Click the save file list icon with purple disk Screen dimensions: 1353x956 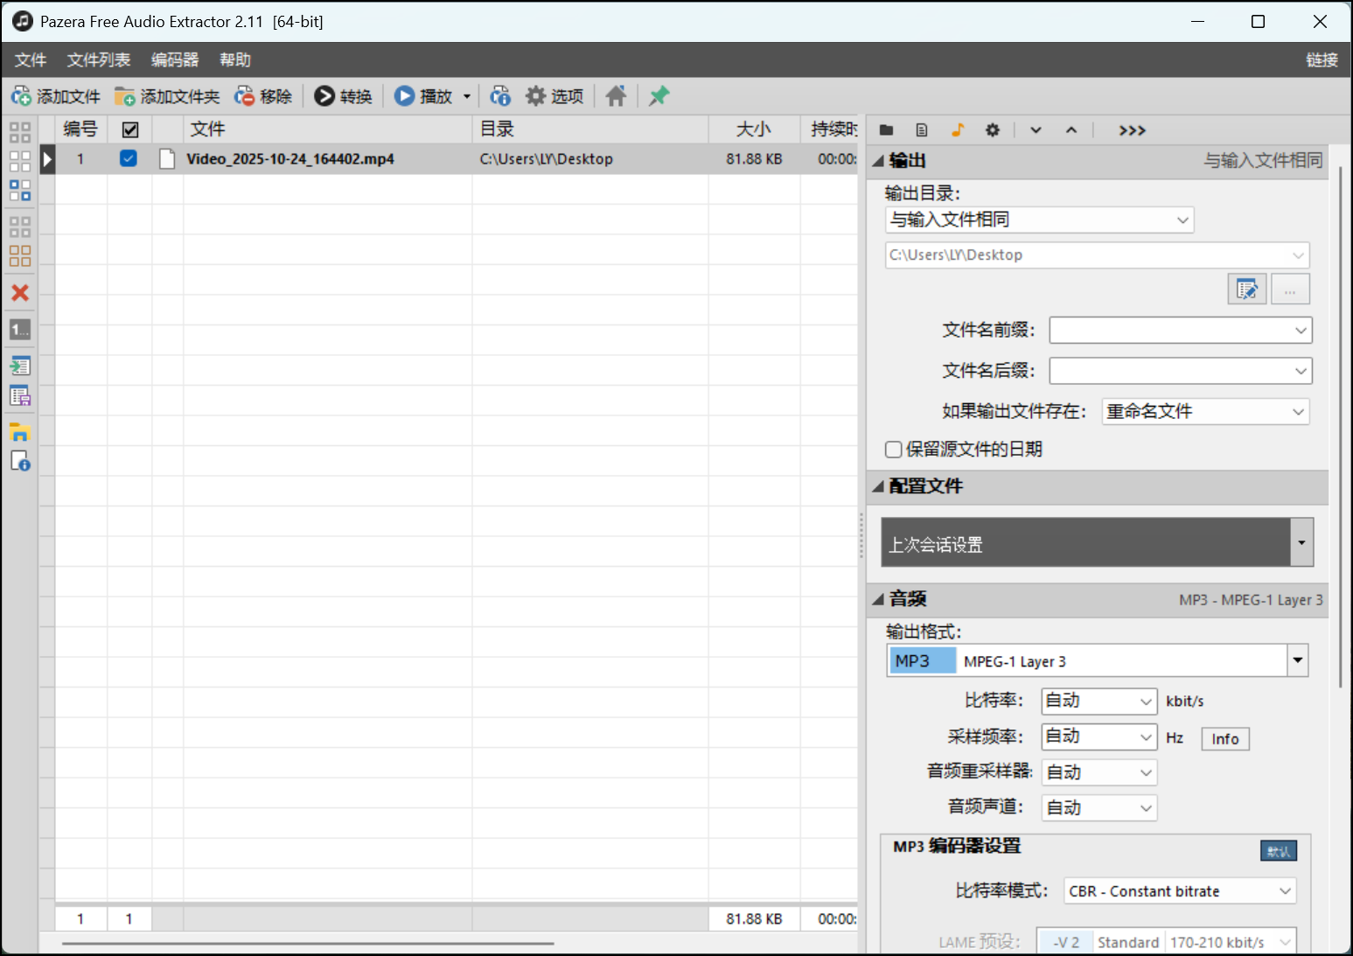pos(20,396)
